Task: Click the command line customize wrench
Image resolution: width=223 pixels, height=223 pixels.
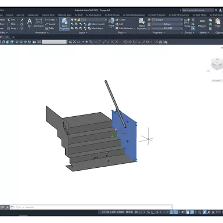Action: tap(8, 207)
